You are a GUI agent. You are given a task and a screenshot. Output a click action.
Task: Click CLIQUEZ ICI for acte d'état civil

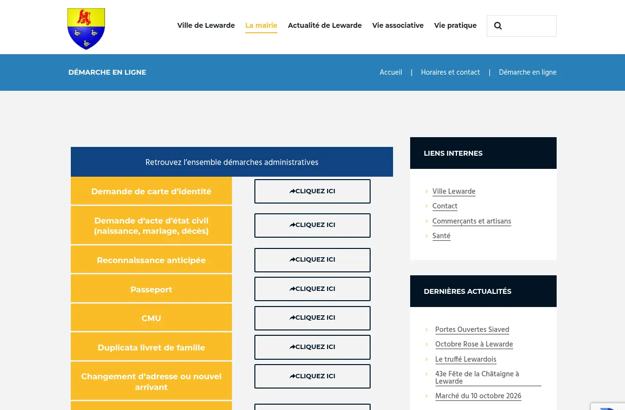[312, 225]
